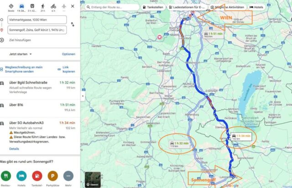Open route Optionen link
The image size is (292, 188).
pos(69,54)
